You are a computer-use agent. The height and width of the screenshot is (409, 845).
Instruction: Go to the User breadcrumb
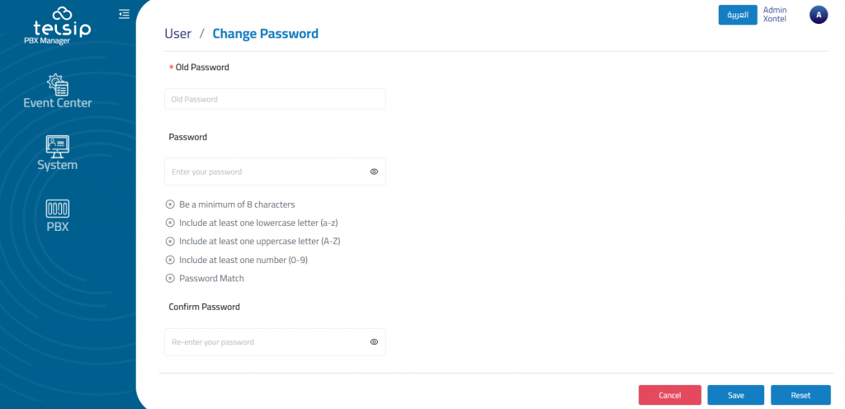(177, 34)
